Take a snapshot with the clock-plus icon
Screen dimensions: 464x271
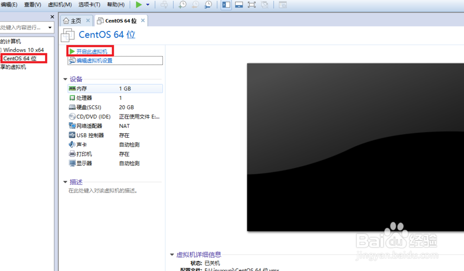[x=182, y=5]
